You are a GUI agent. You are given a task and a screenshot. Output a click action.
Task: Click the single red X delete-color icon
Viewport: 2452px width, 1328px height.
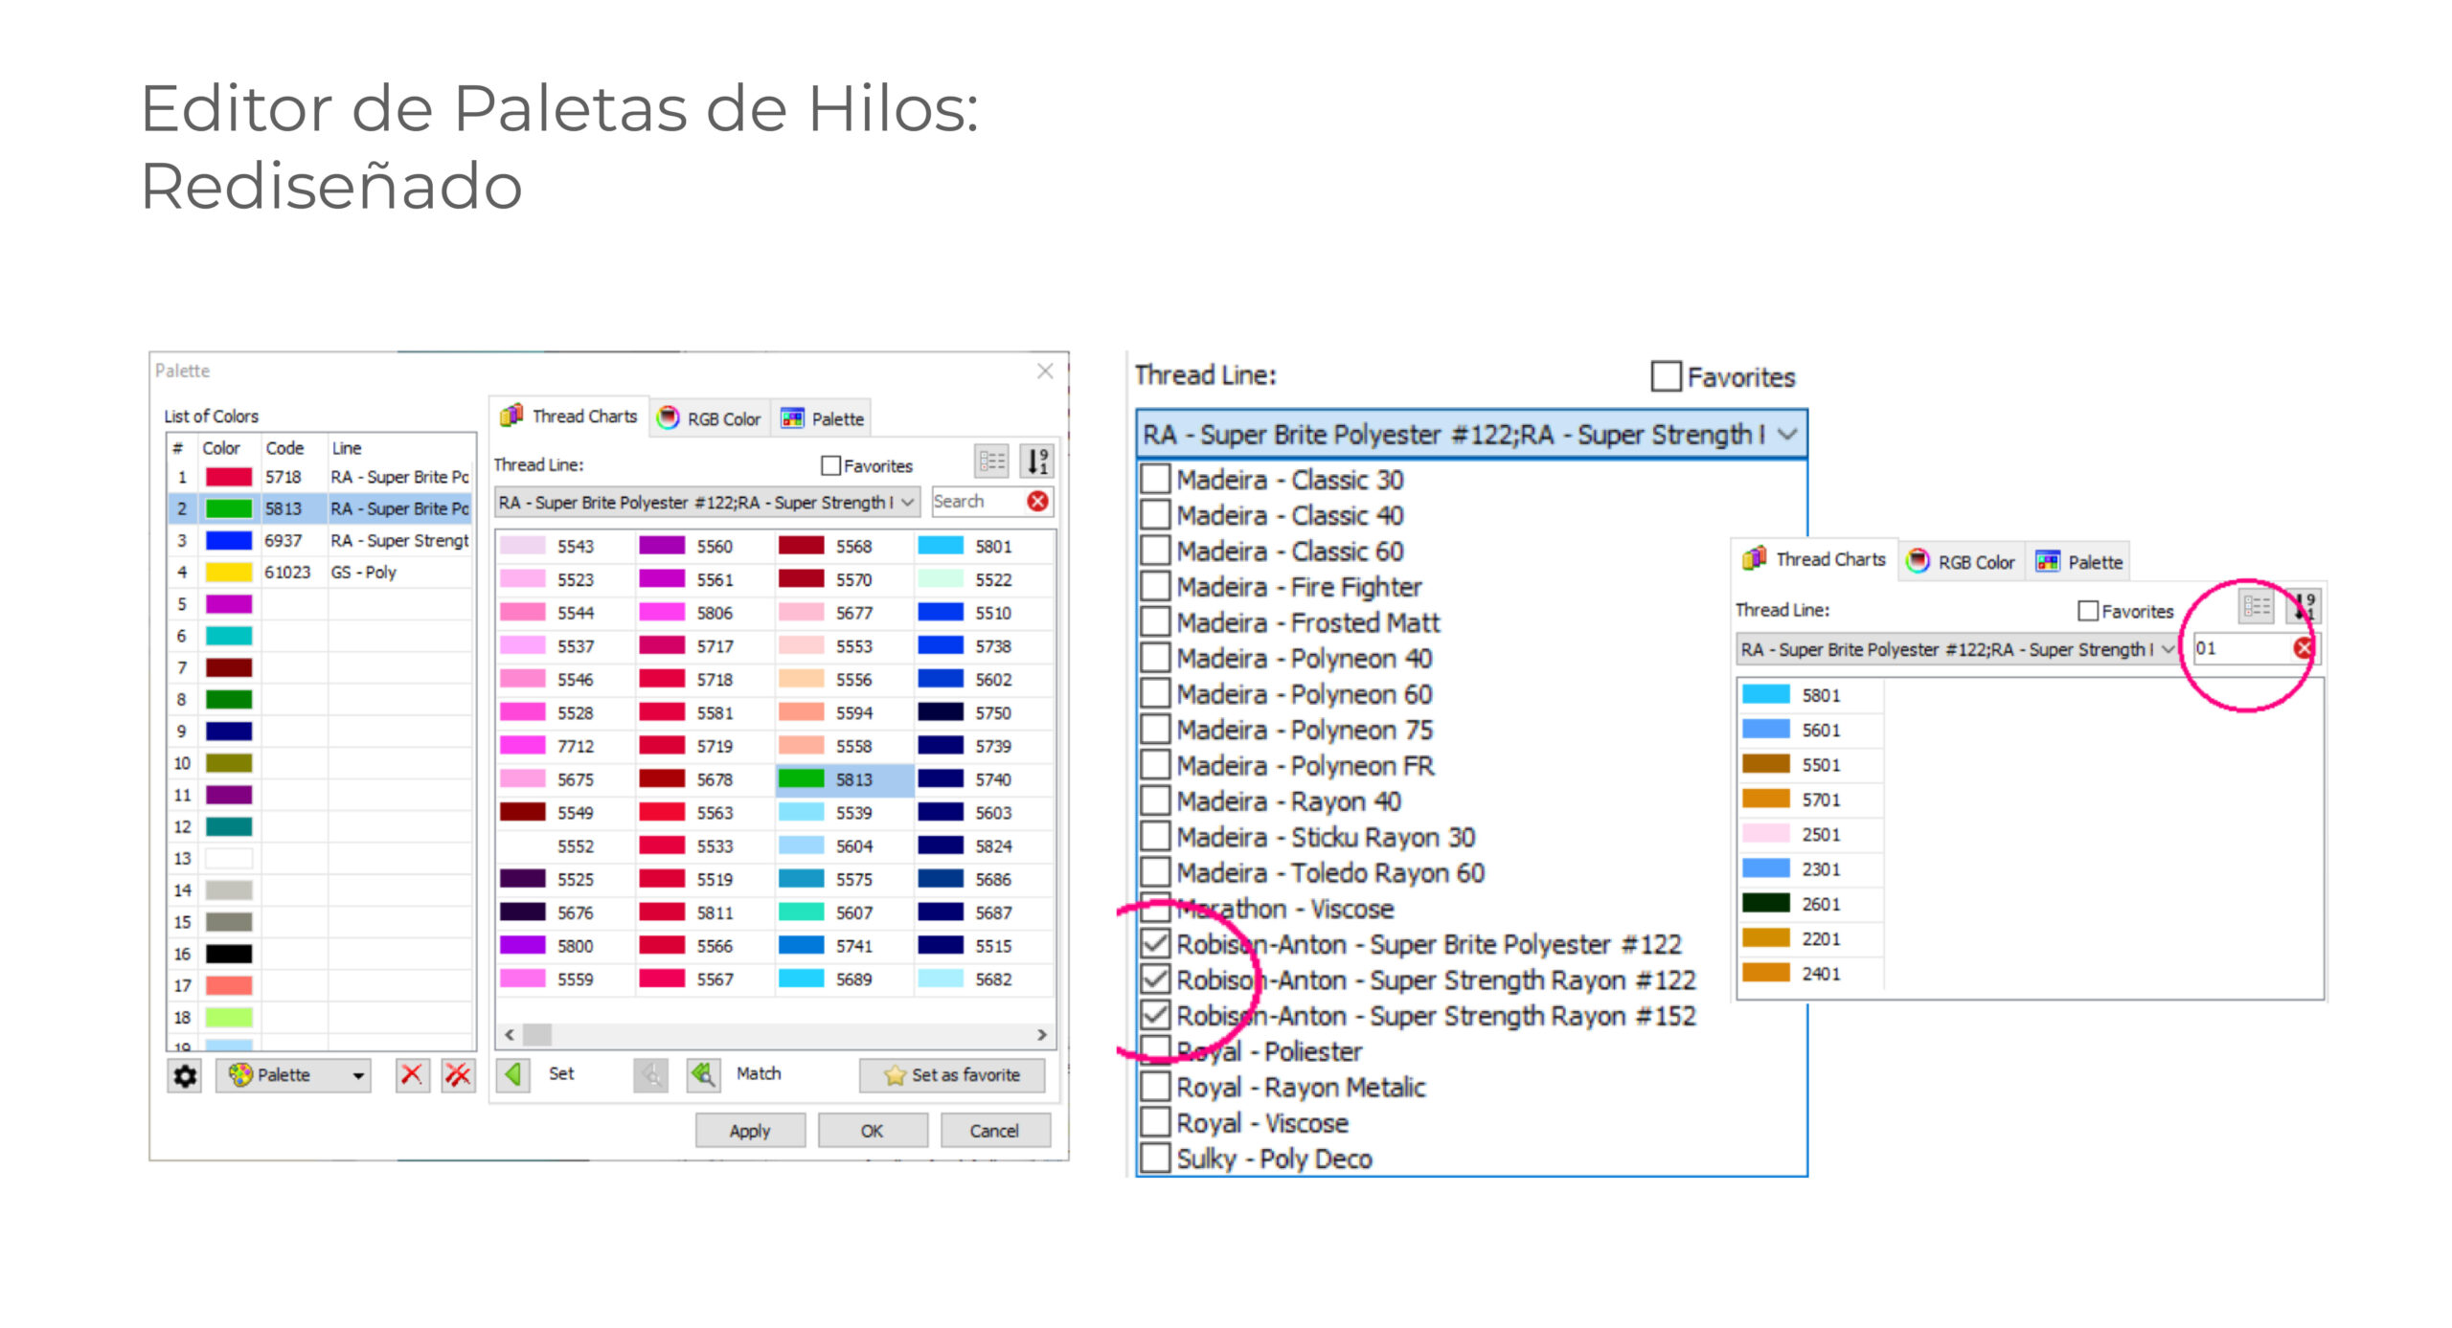[412, 1074]
